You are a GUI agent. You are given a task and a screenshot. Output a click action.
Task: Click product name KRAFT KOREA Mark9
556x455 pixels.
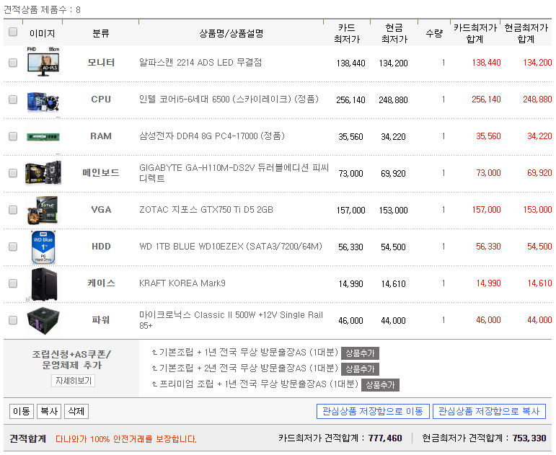[182, 283]
